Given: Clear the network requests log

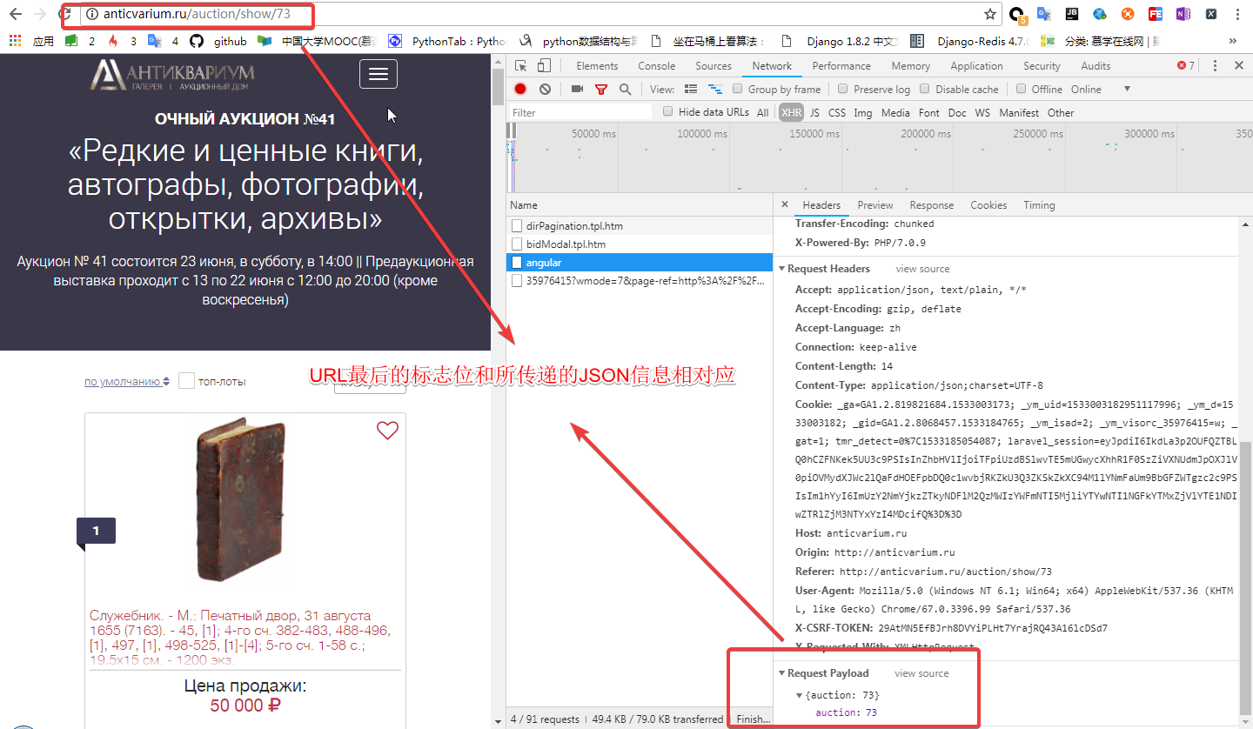Looking at the screenshot, I should click(544, 89).
